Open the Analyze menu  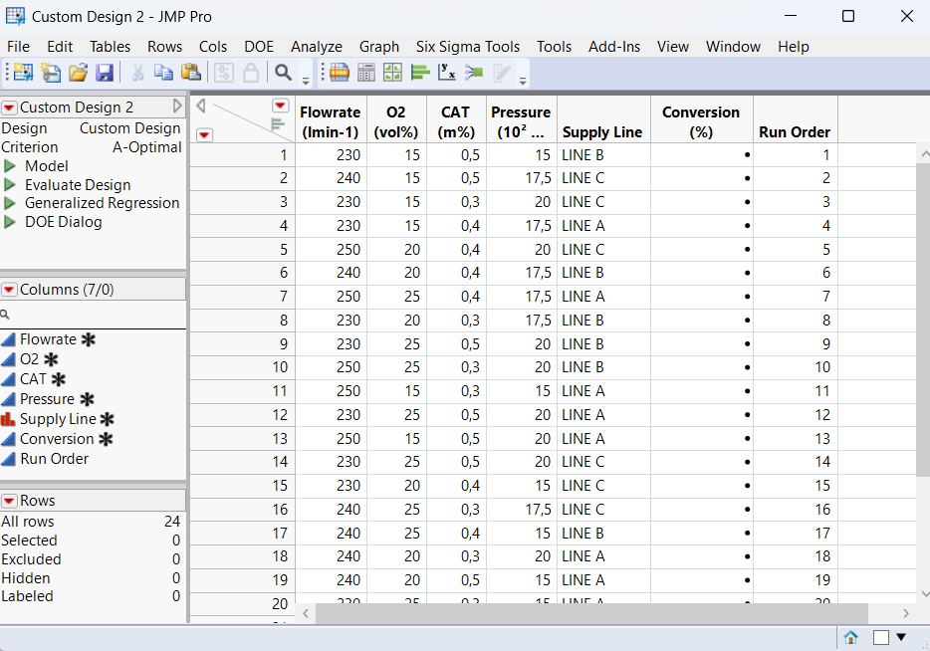tap(316, 47)
